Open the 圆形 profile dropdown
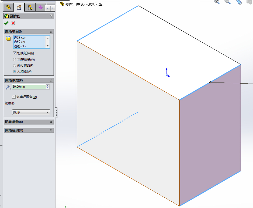 coord(31,112)
